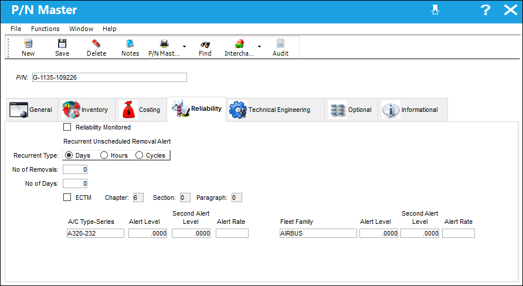Open help question mark in title bar

click(x=485, y=10)
